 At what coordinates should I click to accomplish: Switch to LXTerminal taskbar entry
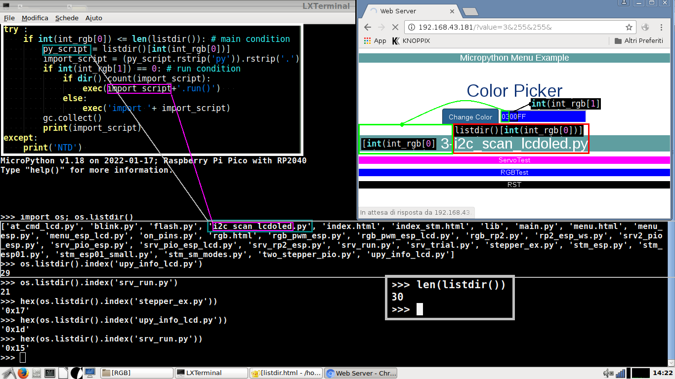[x=211, y=373]
